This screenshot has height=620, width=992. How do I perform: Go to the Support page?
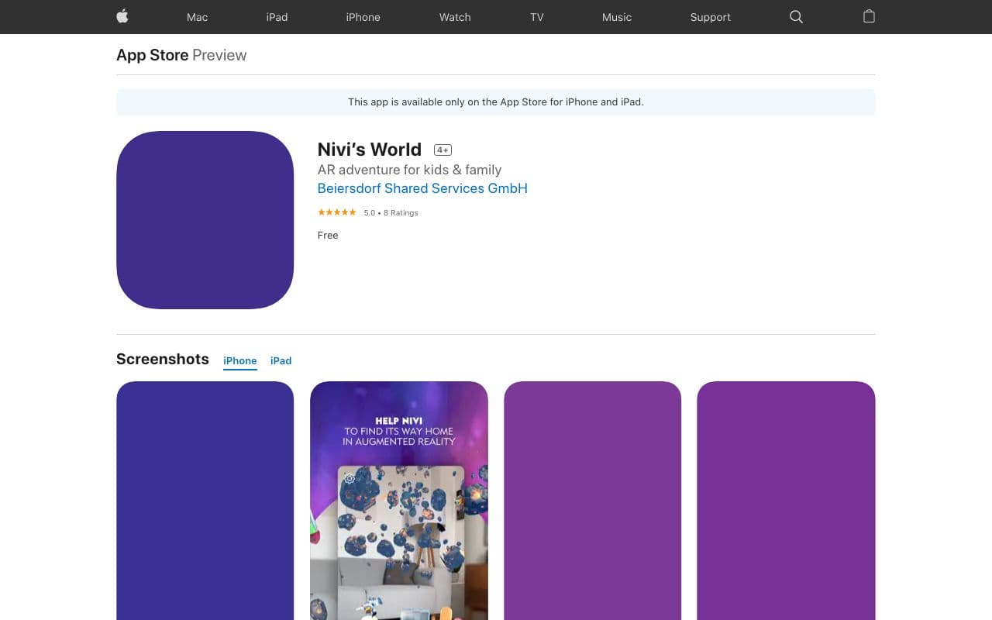coord(711,17)
